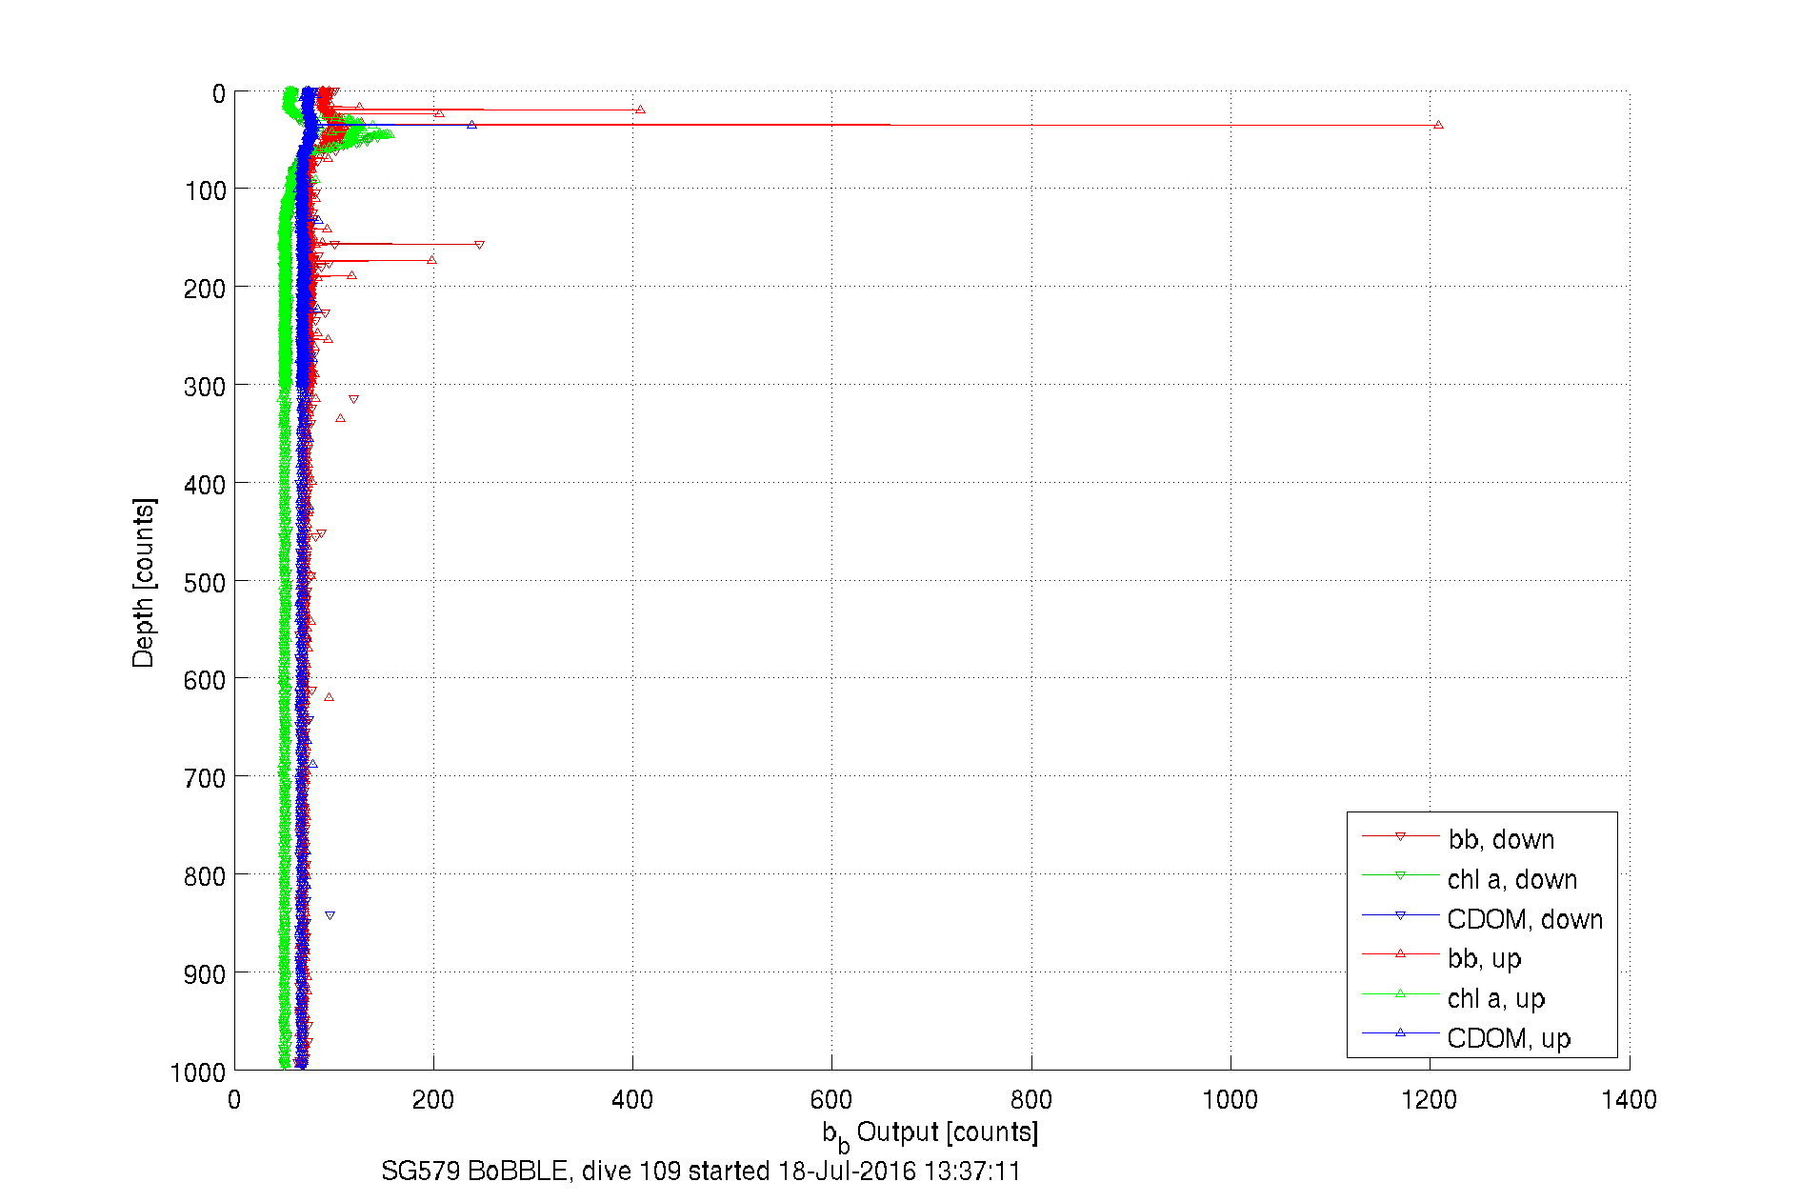The width and height of the screenshot is (1801, 1202).
Task: Click x-axis tick label 1000
Action: click(x=1231, y=1100)
